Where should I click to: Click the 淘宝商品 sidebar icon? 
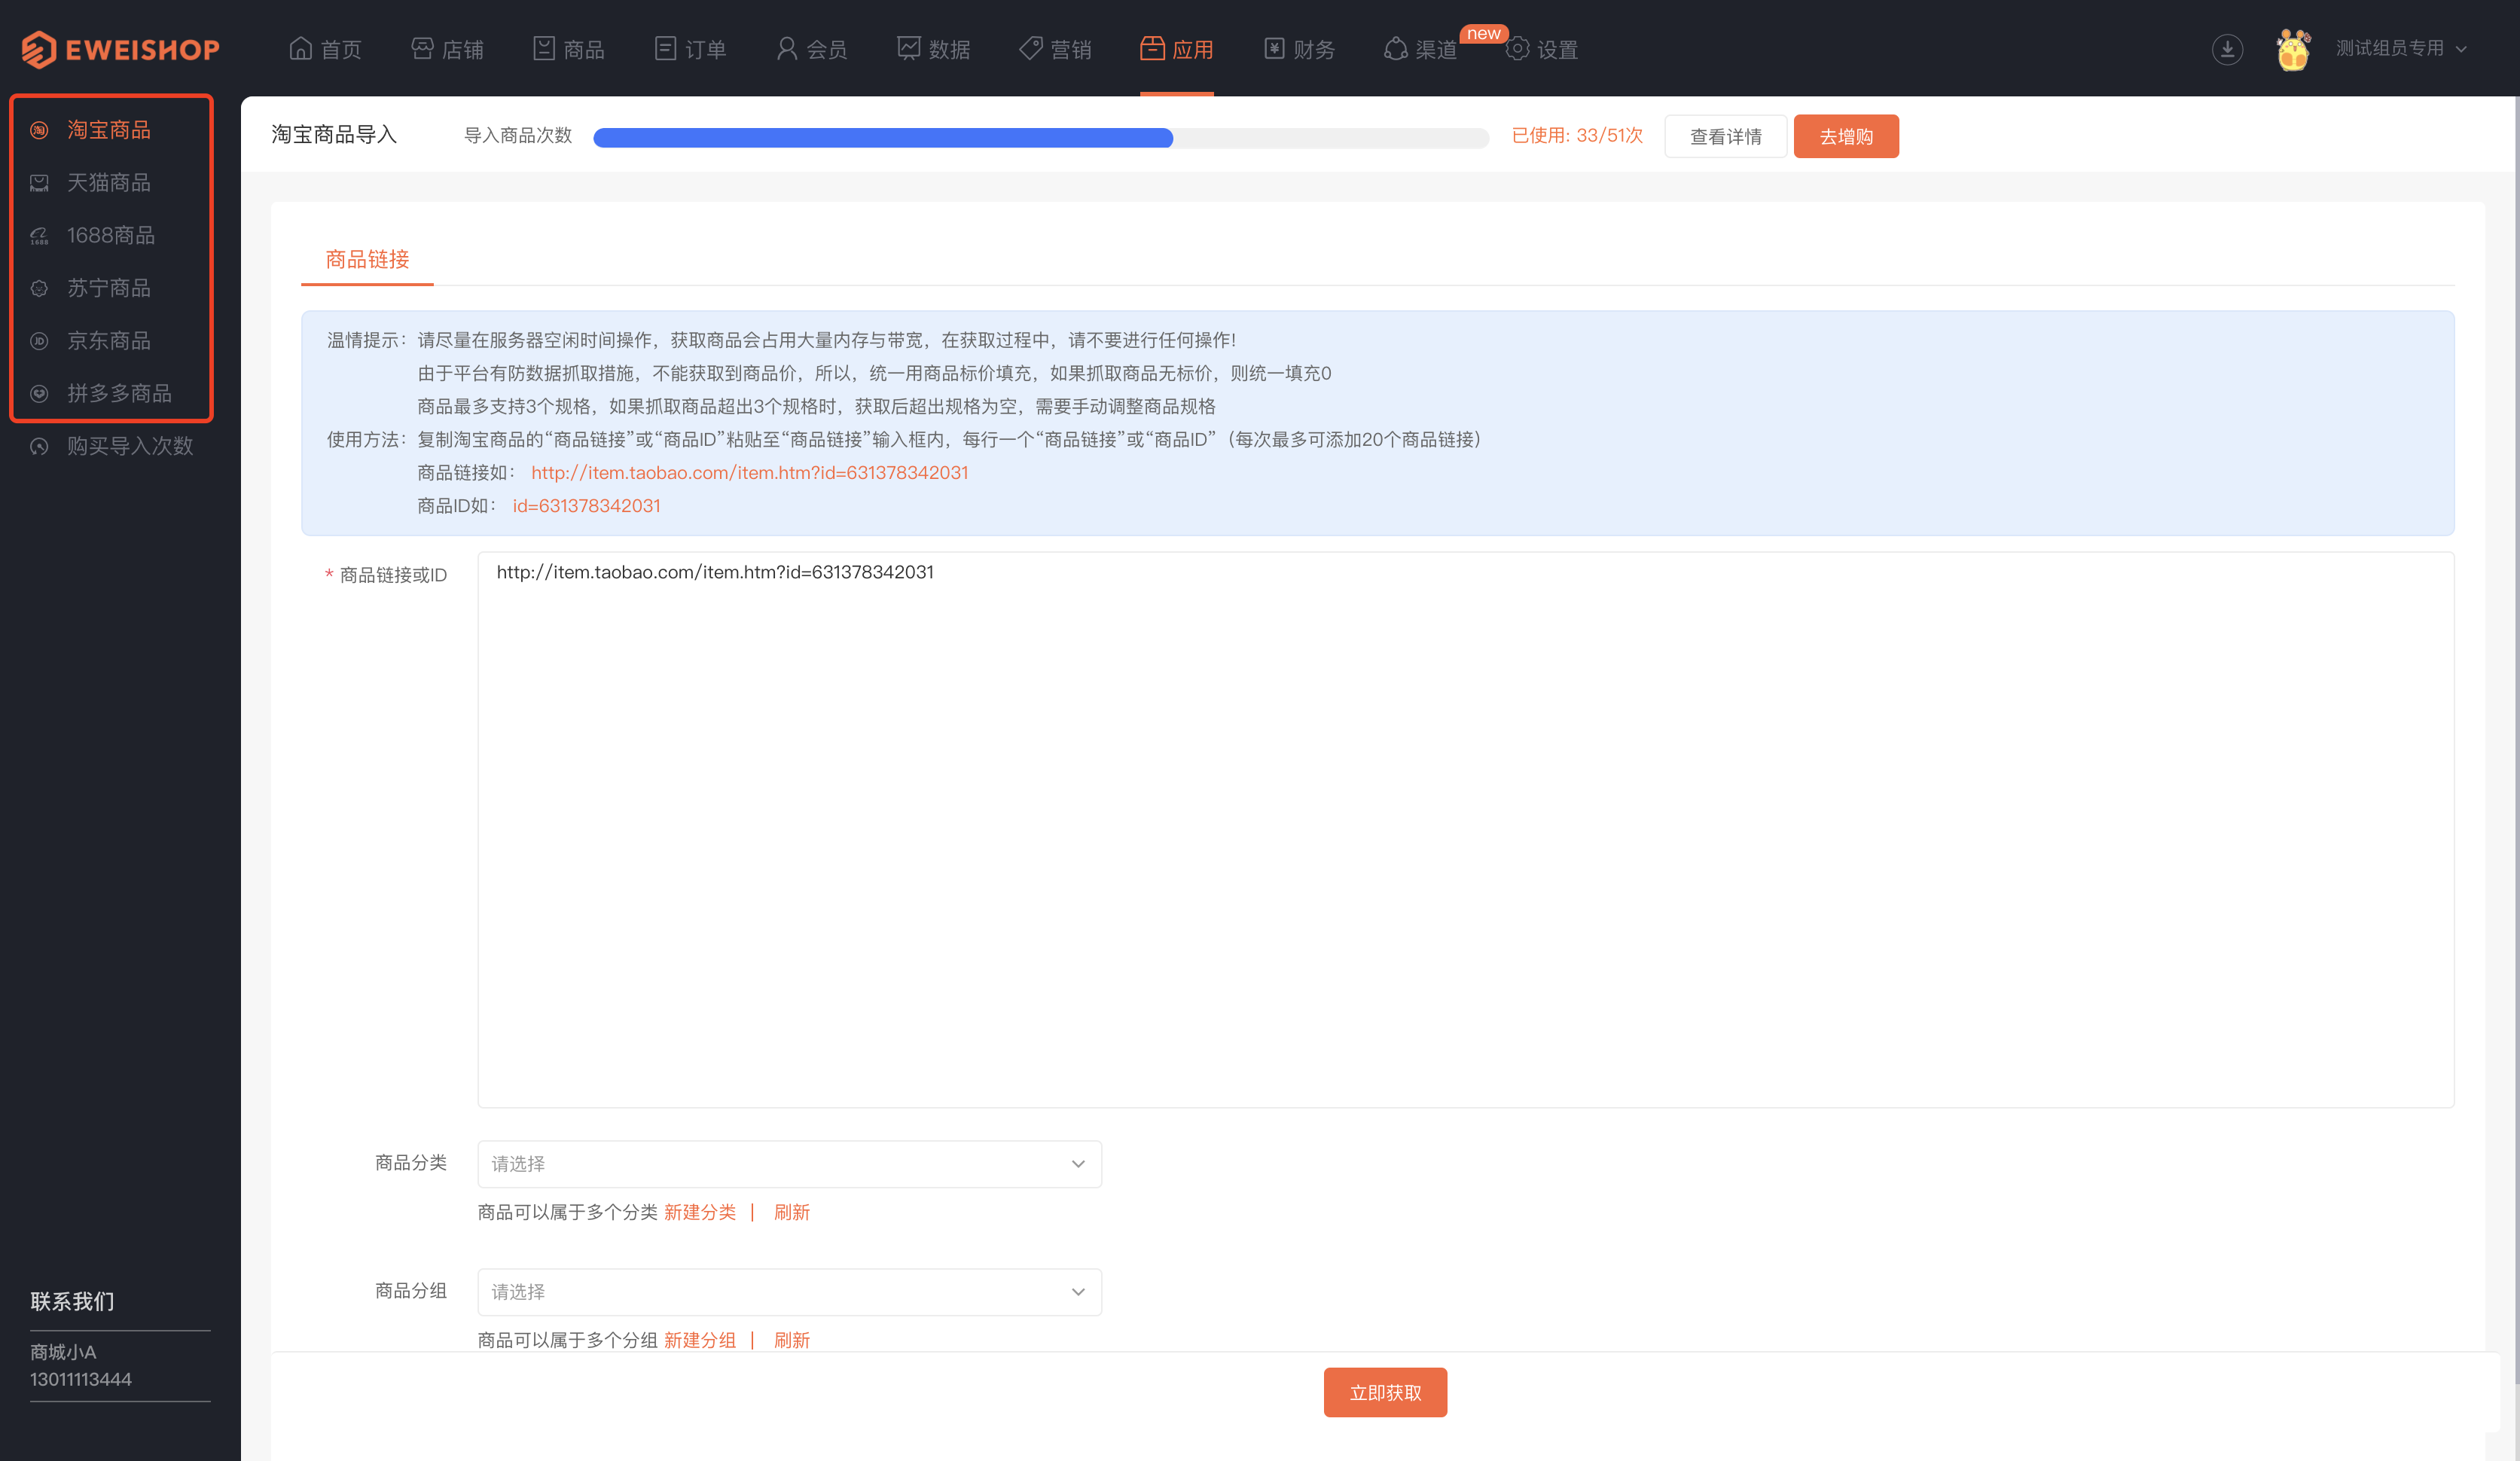(x=39, y=130)
